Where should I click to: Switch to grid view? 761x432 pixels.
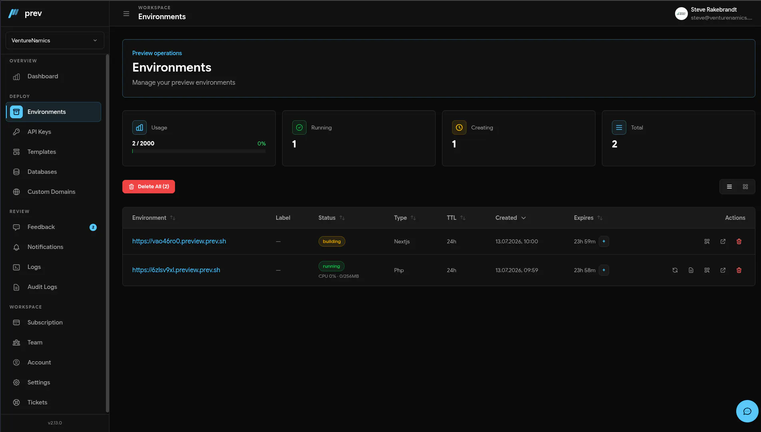tap(745, 187)
